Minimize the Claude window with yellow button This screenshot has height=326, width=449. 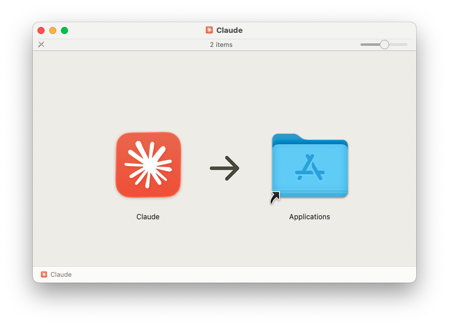[x=53, y=30]
